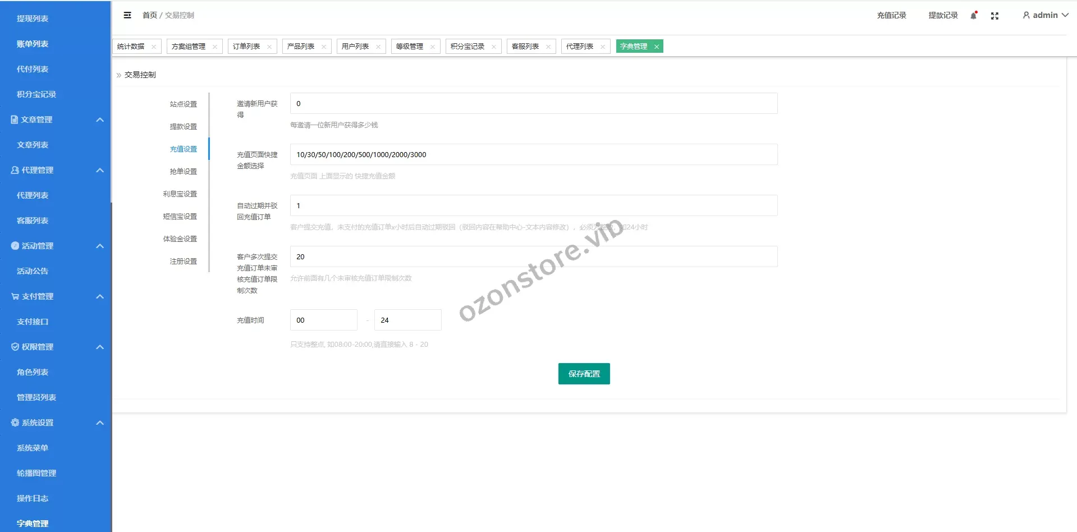
Task: Close the 字典管理 tab via X icon
Action: 657,47
